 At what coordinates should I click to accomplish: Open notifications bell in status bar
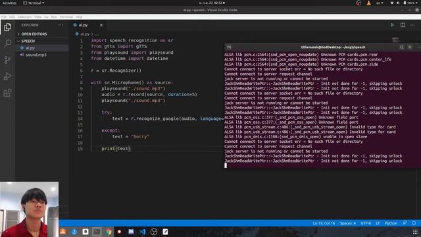point(414,223)
